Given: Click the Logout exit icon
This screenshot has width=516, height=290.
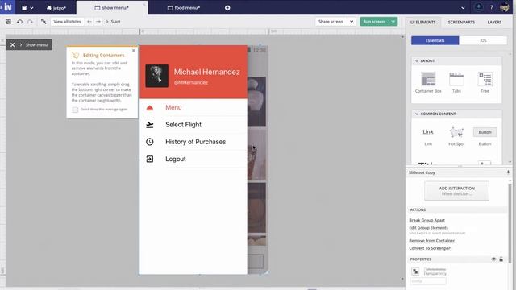Looking at the screenshot, I should (150, 159).
